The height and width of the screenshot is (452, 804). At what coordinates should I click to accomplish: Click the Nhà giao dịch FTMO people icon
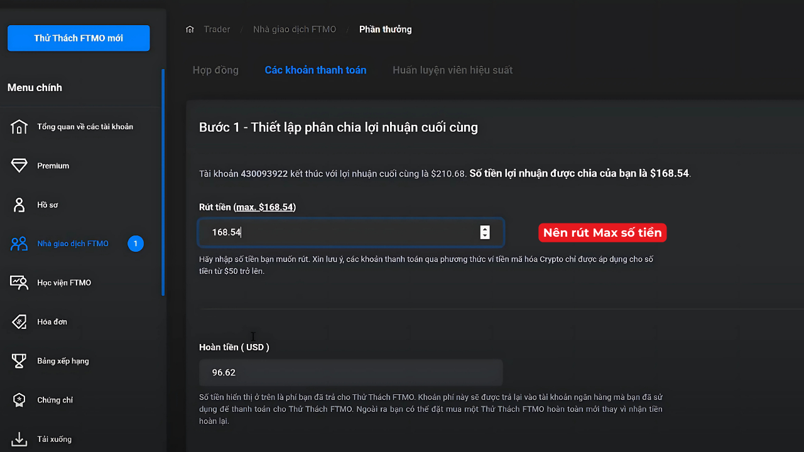[19, 244]
